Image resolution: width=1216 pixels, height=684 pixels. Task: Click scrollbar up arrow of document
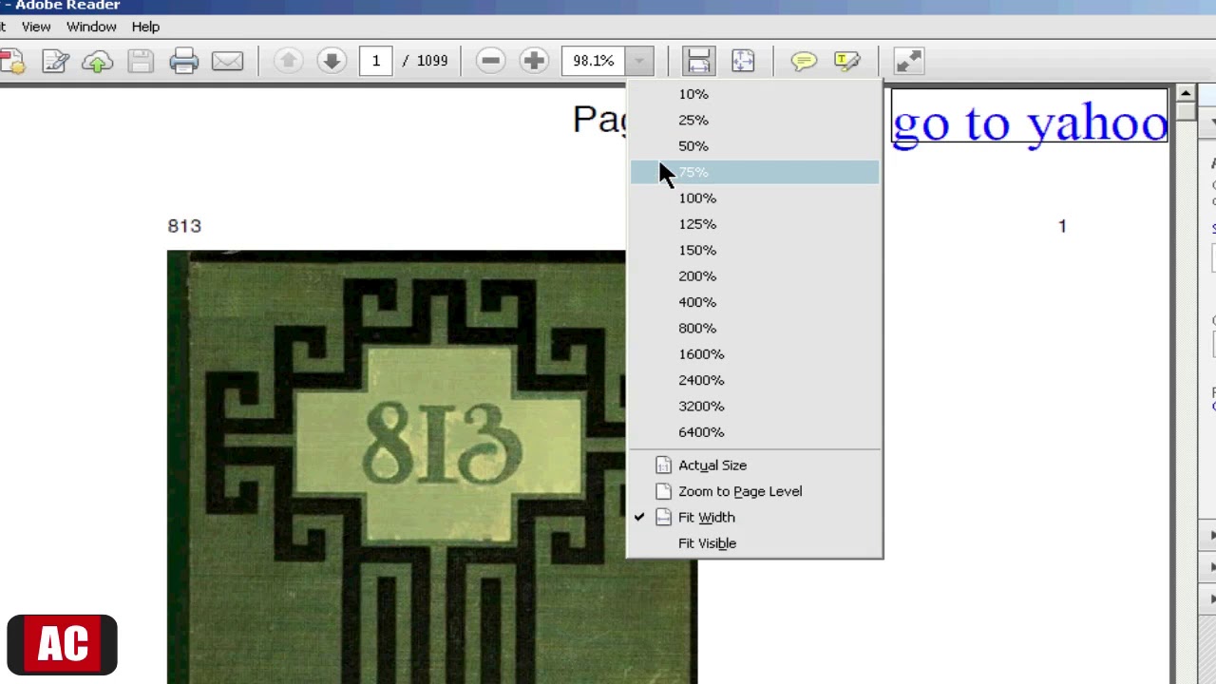coord(1185,93)
